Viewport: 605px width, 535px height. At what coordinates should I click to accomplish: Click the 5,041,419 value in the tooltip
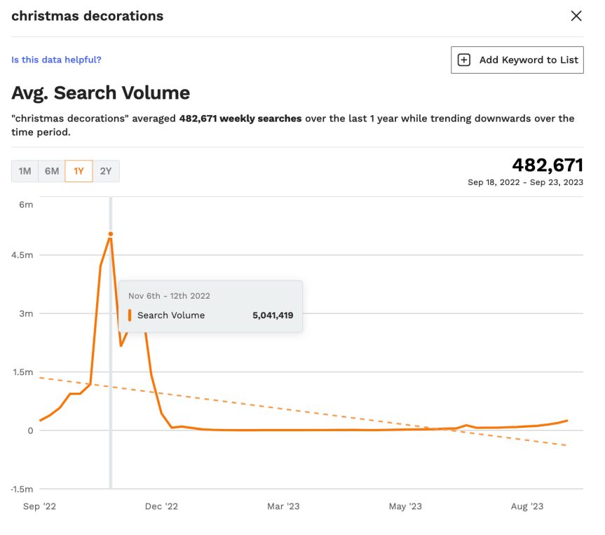pos(273,316)
